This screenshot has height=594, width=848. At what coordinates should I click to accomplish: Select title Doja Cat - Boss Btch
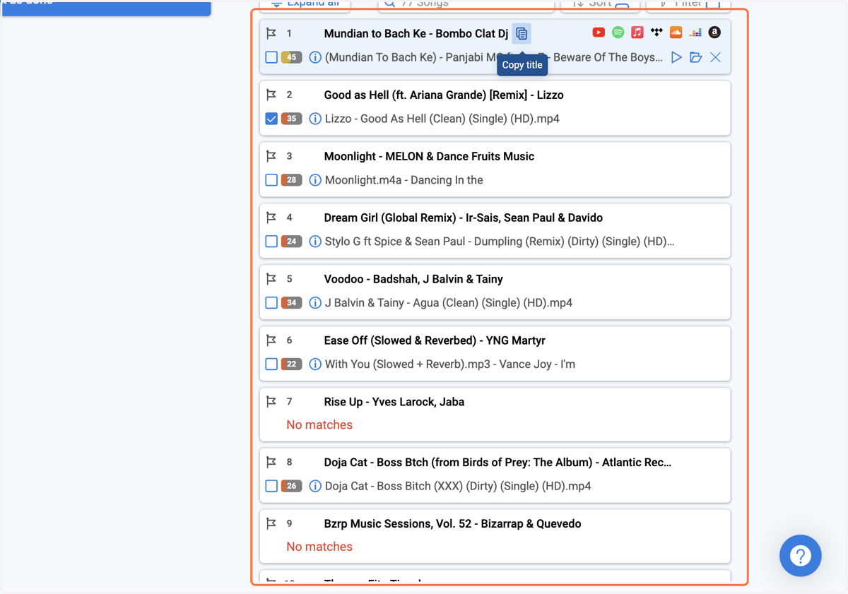[497, 462]
